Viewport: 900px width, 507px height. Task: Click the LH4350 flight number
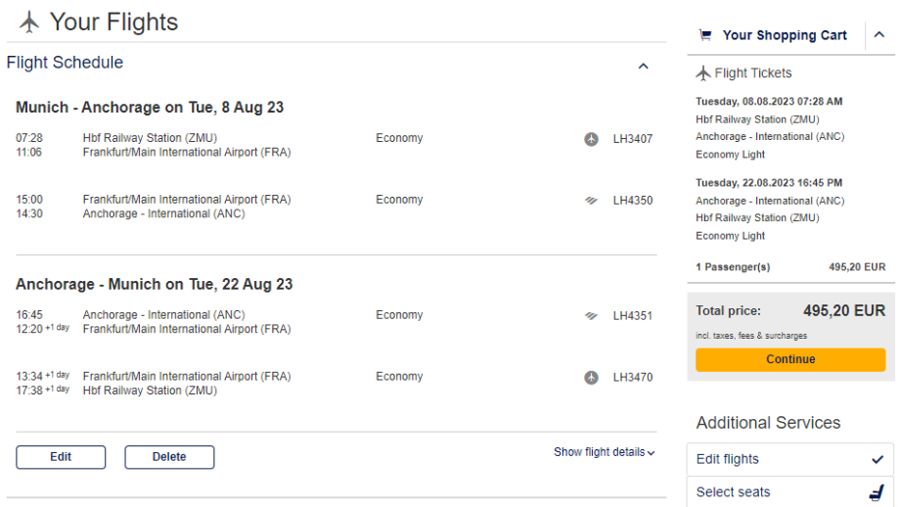tap(632, 201)
